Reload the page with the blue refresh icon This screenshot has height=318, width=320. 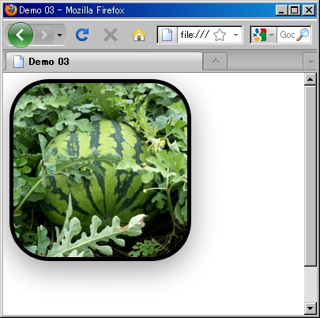(82, 35)
